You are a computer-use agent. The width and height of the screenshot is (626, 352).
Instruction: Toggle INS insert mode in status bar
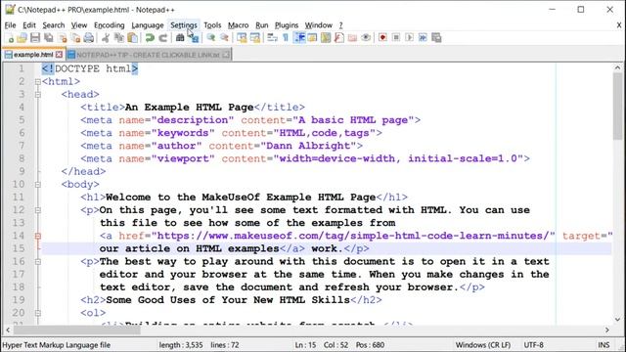coord(604,345)
